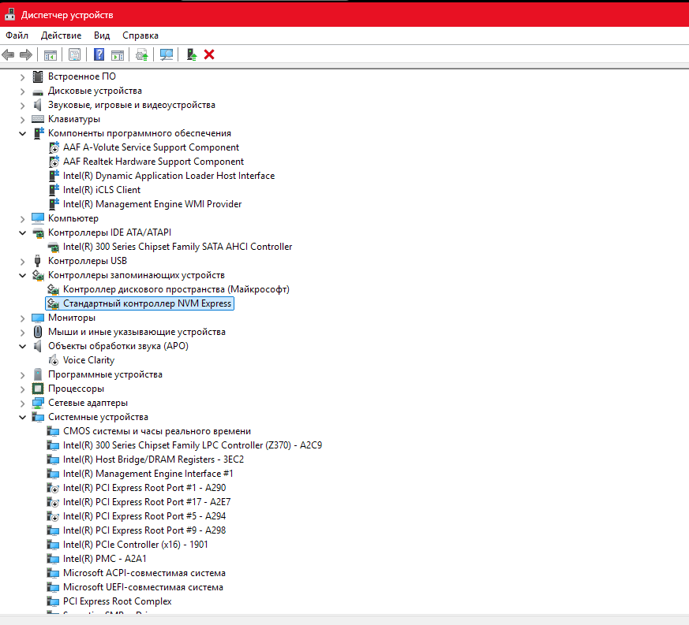Open the Справка menu
Image resolution: width=689 pixels, height=625 pixels.
[140, 35]
